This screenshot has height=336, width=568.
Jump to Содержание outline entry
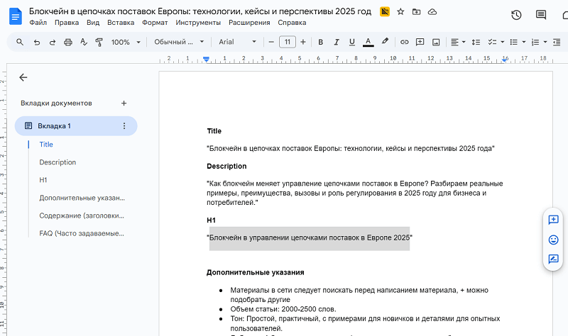point(82,215)
